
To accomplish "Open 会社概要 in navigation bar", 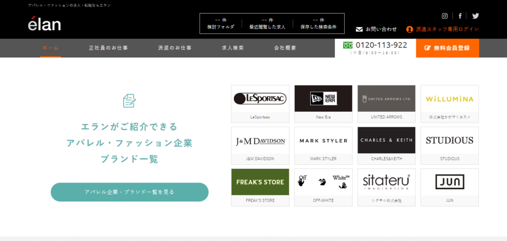I will point(285,48).
